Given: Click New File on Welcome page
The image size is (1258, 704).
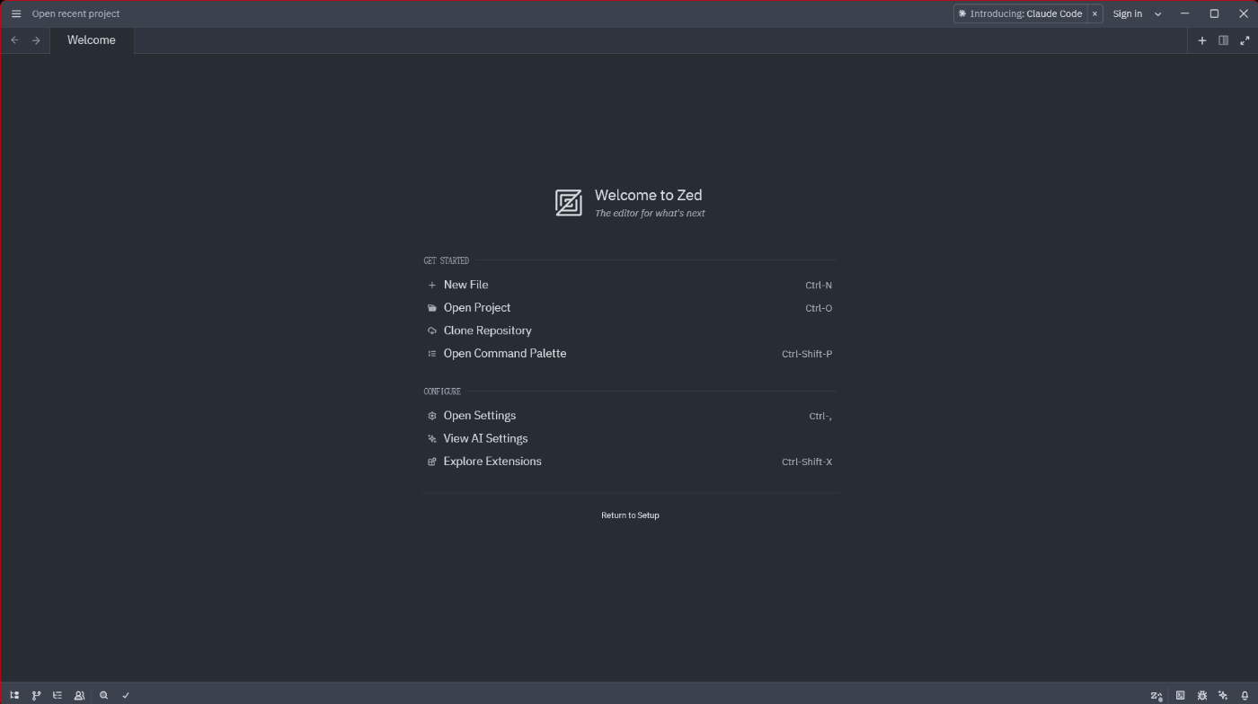Looking at the screenshot, I should coord(629,285).
